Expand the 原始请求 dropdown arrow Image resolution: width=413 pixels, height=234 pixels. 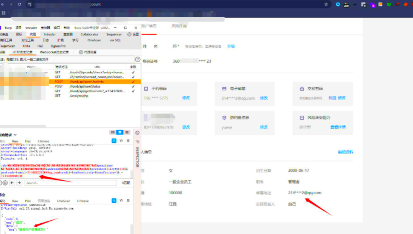coord(15,134)
